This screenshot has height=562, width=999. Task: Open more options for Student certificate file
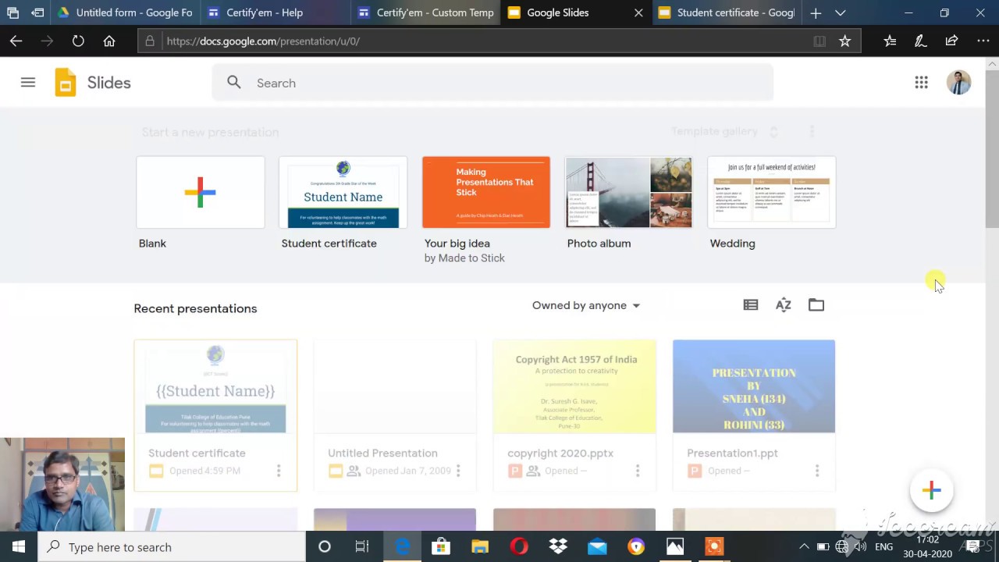coord(279,471)
